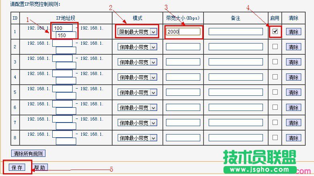Clear row 1 using its 清除 button
Image resolution: width=314 pixels, height=176 pixels.
pos(293,32)
